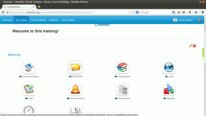Toggle visibility eye for Links
206x116 pixels.
click(x=166, y=77)
